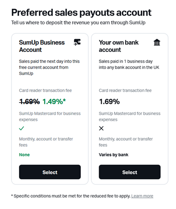Click the green None fees text

[x=24, y=155]
